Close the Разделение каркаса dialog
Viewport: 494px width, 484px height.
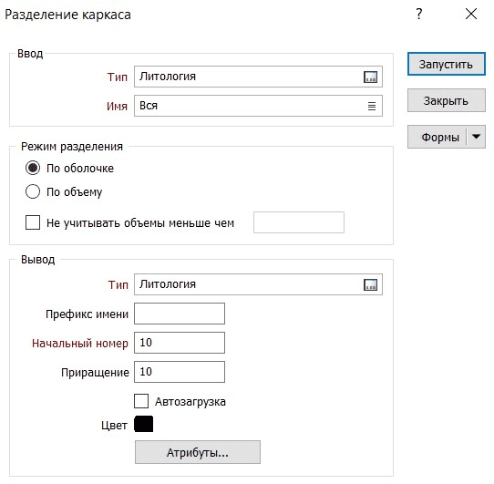[x=471, y=15]
